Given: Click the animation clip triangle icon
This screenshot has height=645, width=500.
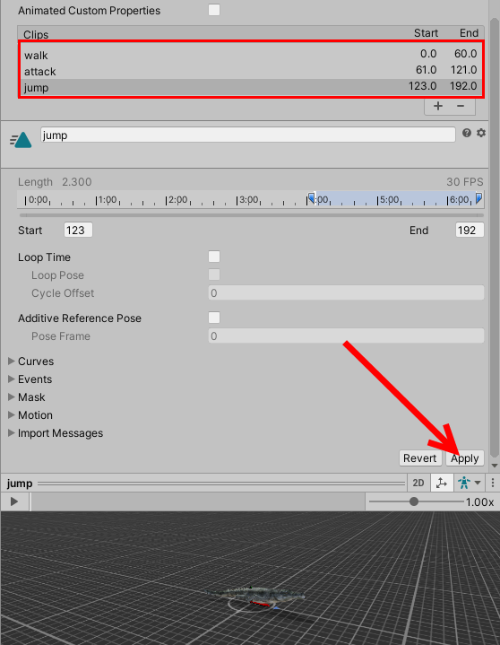Looking at the screenshot, I should click(21, 140).
